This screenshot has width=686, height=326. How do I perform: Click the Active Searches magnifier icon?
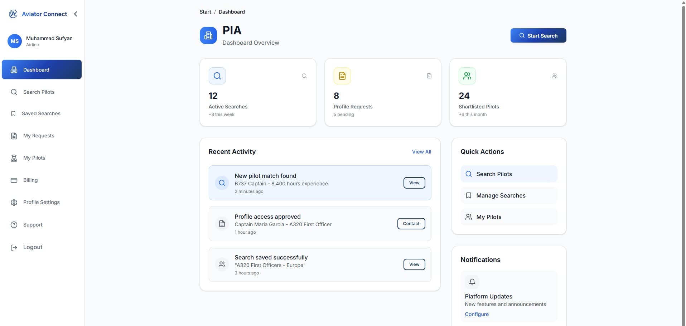pos(217,76)
